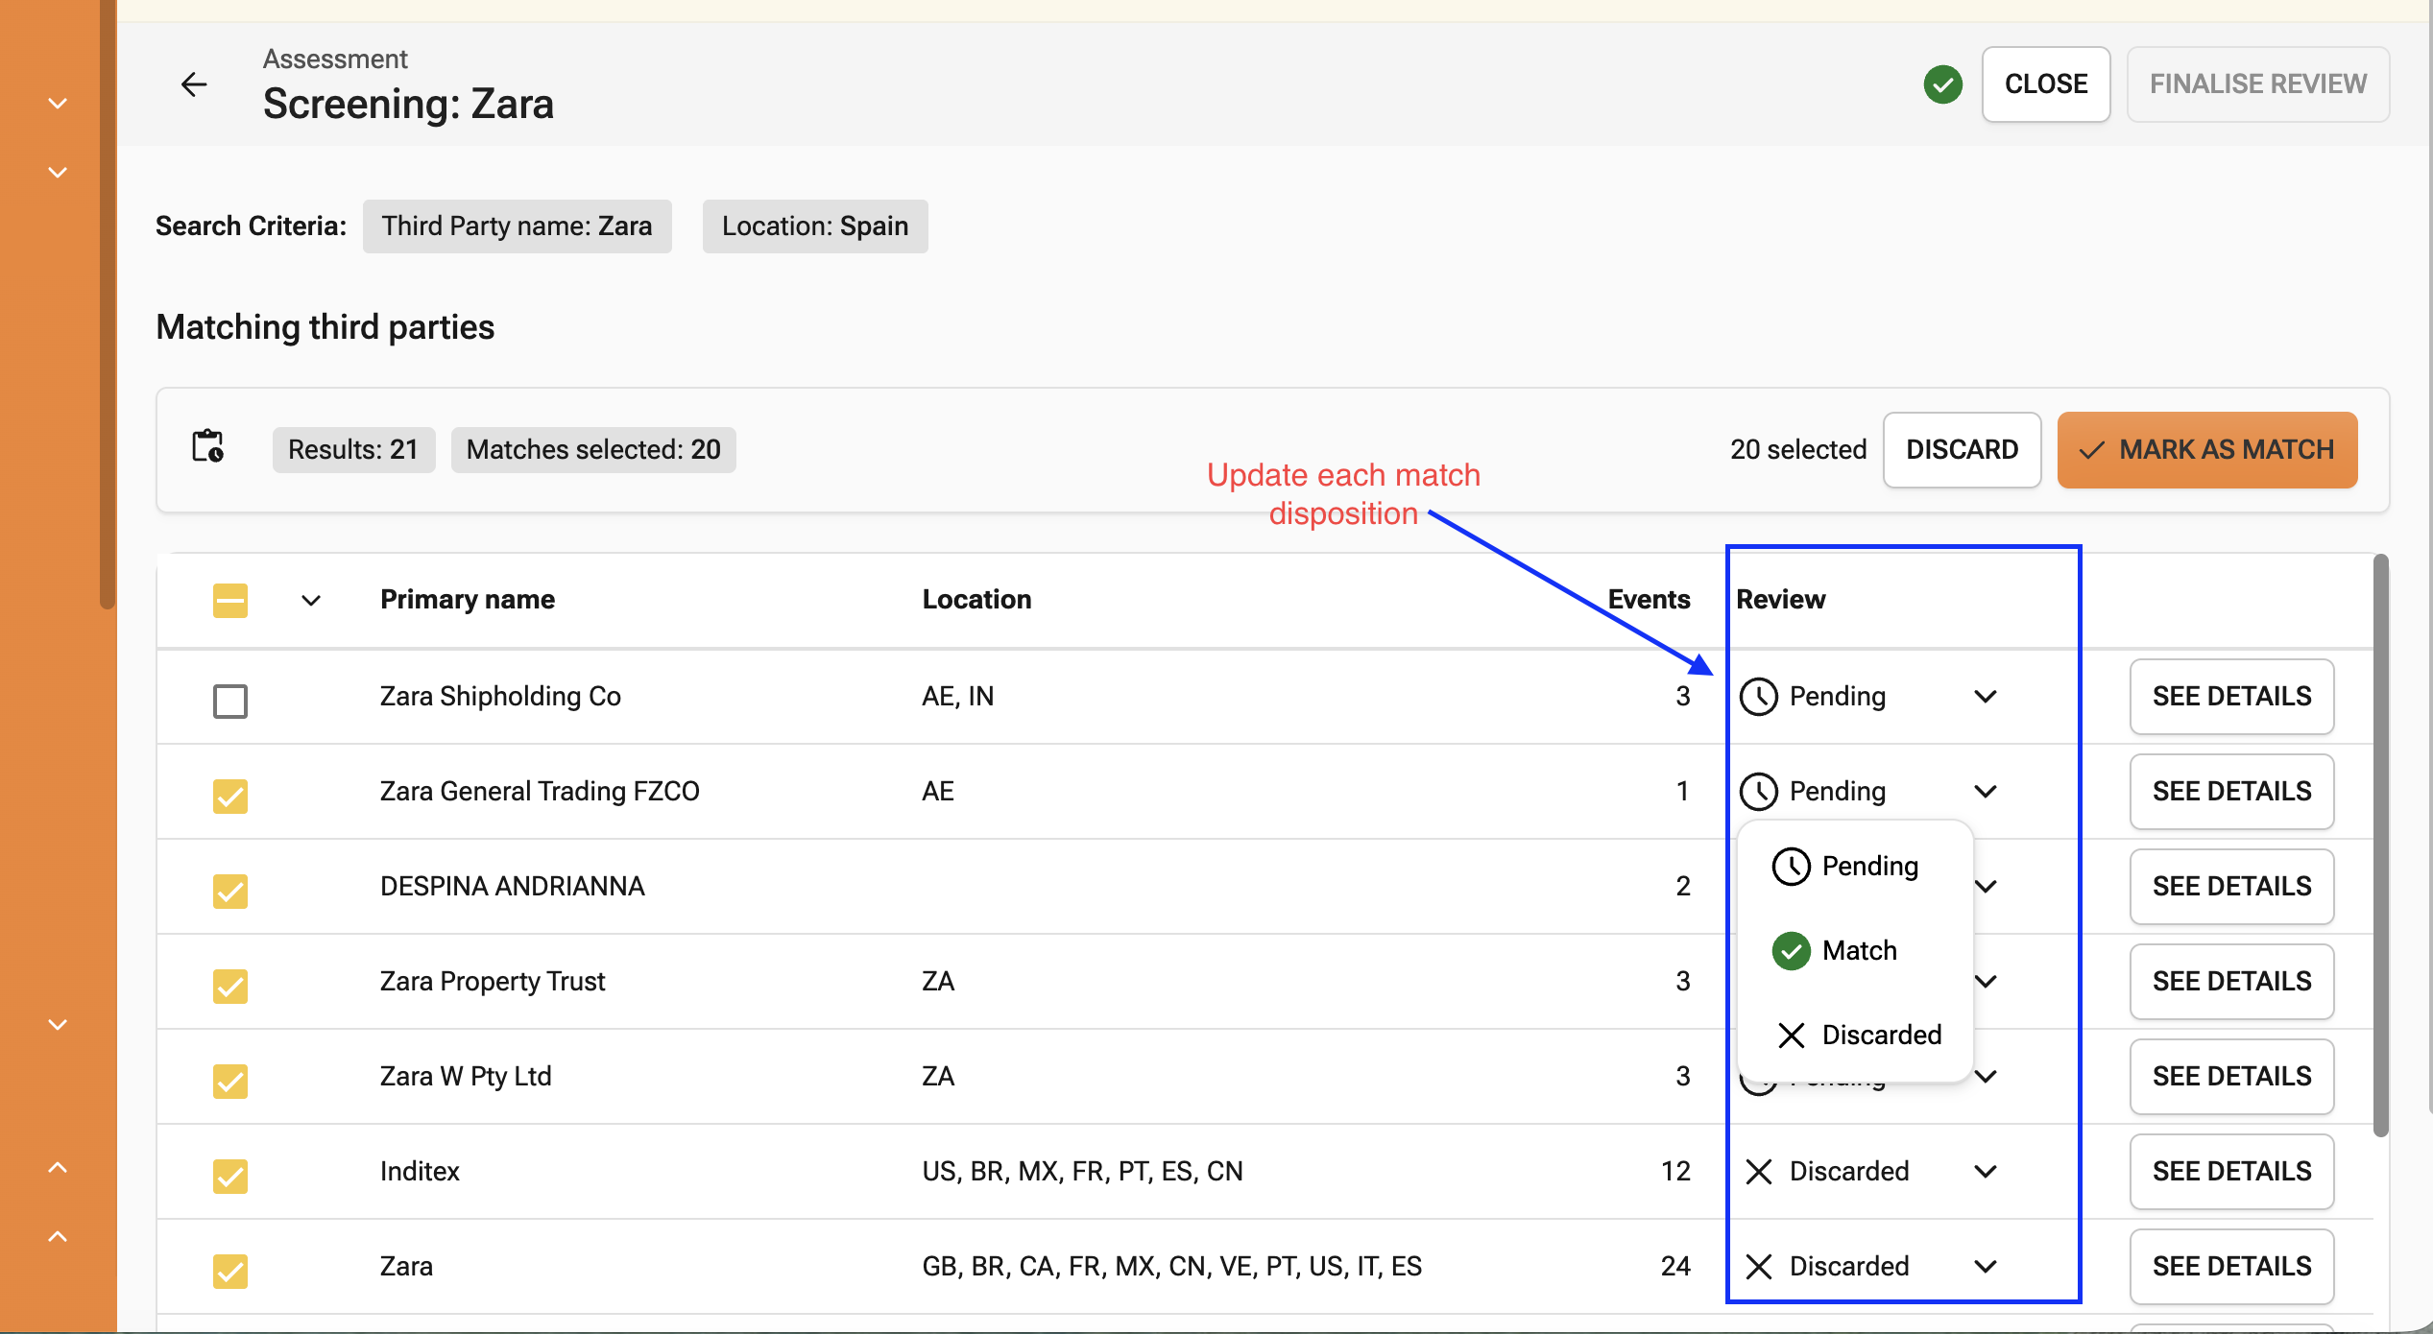Uncheck the Zara W Pty Ltd checkbox
This screenshot has width=2433, height=1334.
point(230,1081)
